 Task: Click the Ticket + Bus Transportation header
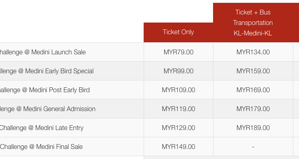(253, 23)
